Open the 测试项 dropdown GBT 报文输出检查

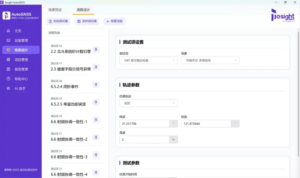[x=149, y=61]
